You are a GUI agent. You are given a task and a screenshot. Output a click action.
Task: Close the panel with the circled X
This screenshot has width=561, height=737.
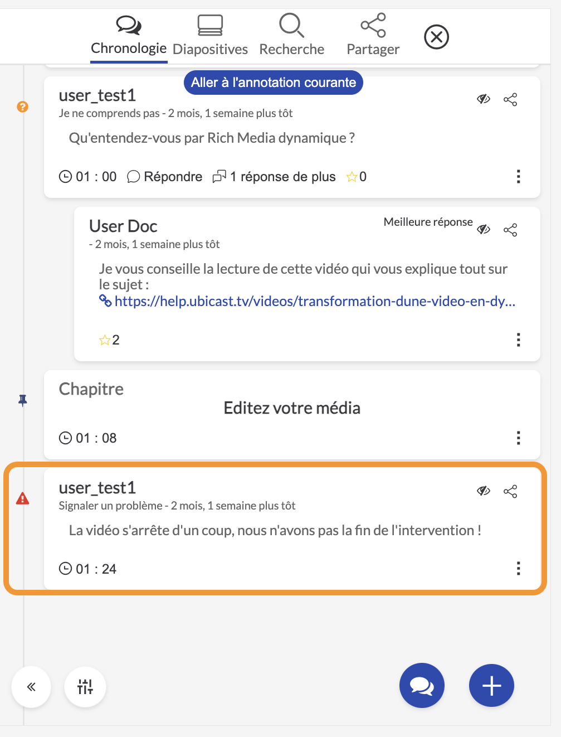coord(436,37)
